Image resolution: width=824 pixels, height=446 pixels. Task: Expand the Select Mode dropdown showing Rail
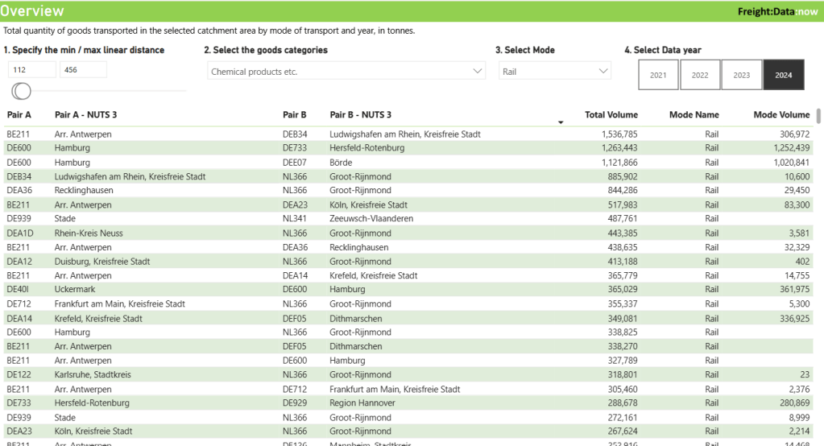click(x=555, y=72)
